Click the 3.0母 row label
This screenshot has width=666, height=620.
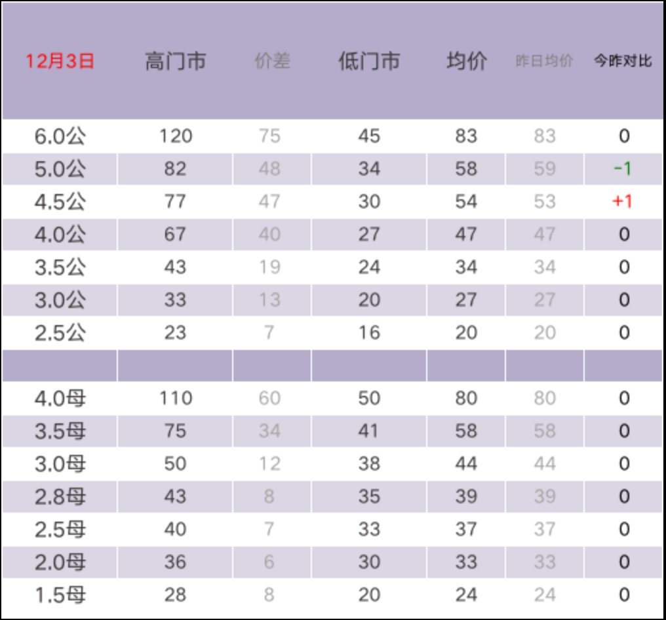(x=60, y=464)
